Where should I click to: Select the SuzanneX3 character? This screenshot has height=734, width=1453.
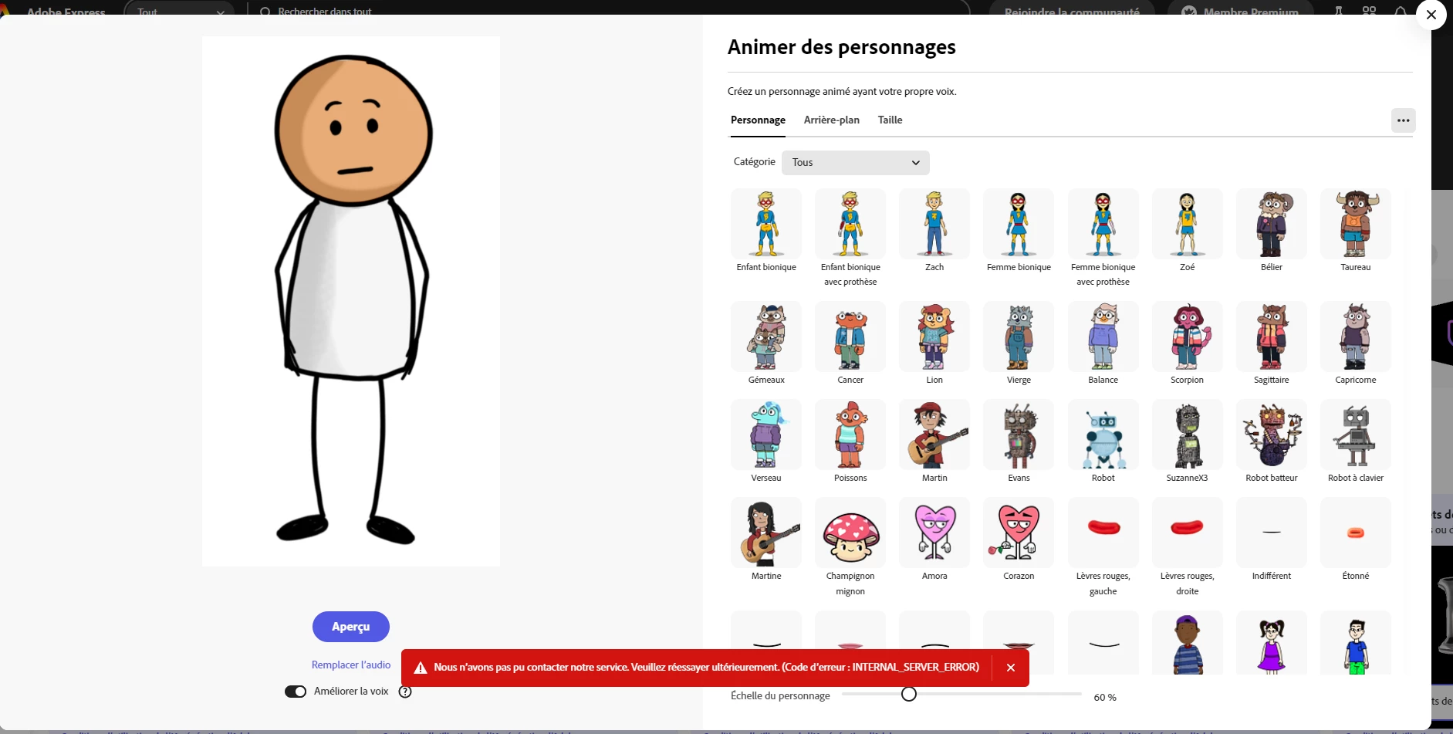tap(1188, 435)
